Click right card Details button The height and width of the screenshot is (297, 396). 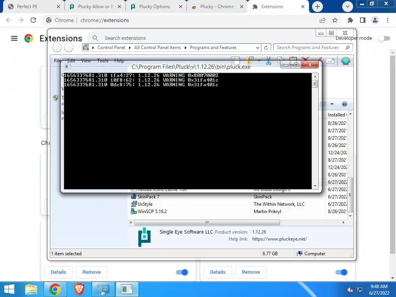tap(218, 272)
